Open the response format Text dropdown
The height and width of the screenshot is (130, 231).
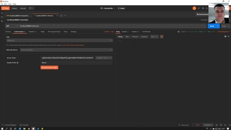154,36
